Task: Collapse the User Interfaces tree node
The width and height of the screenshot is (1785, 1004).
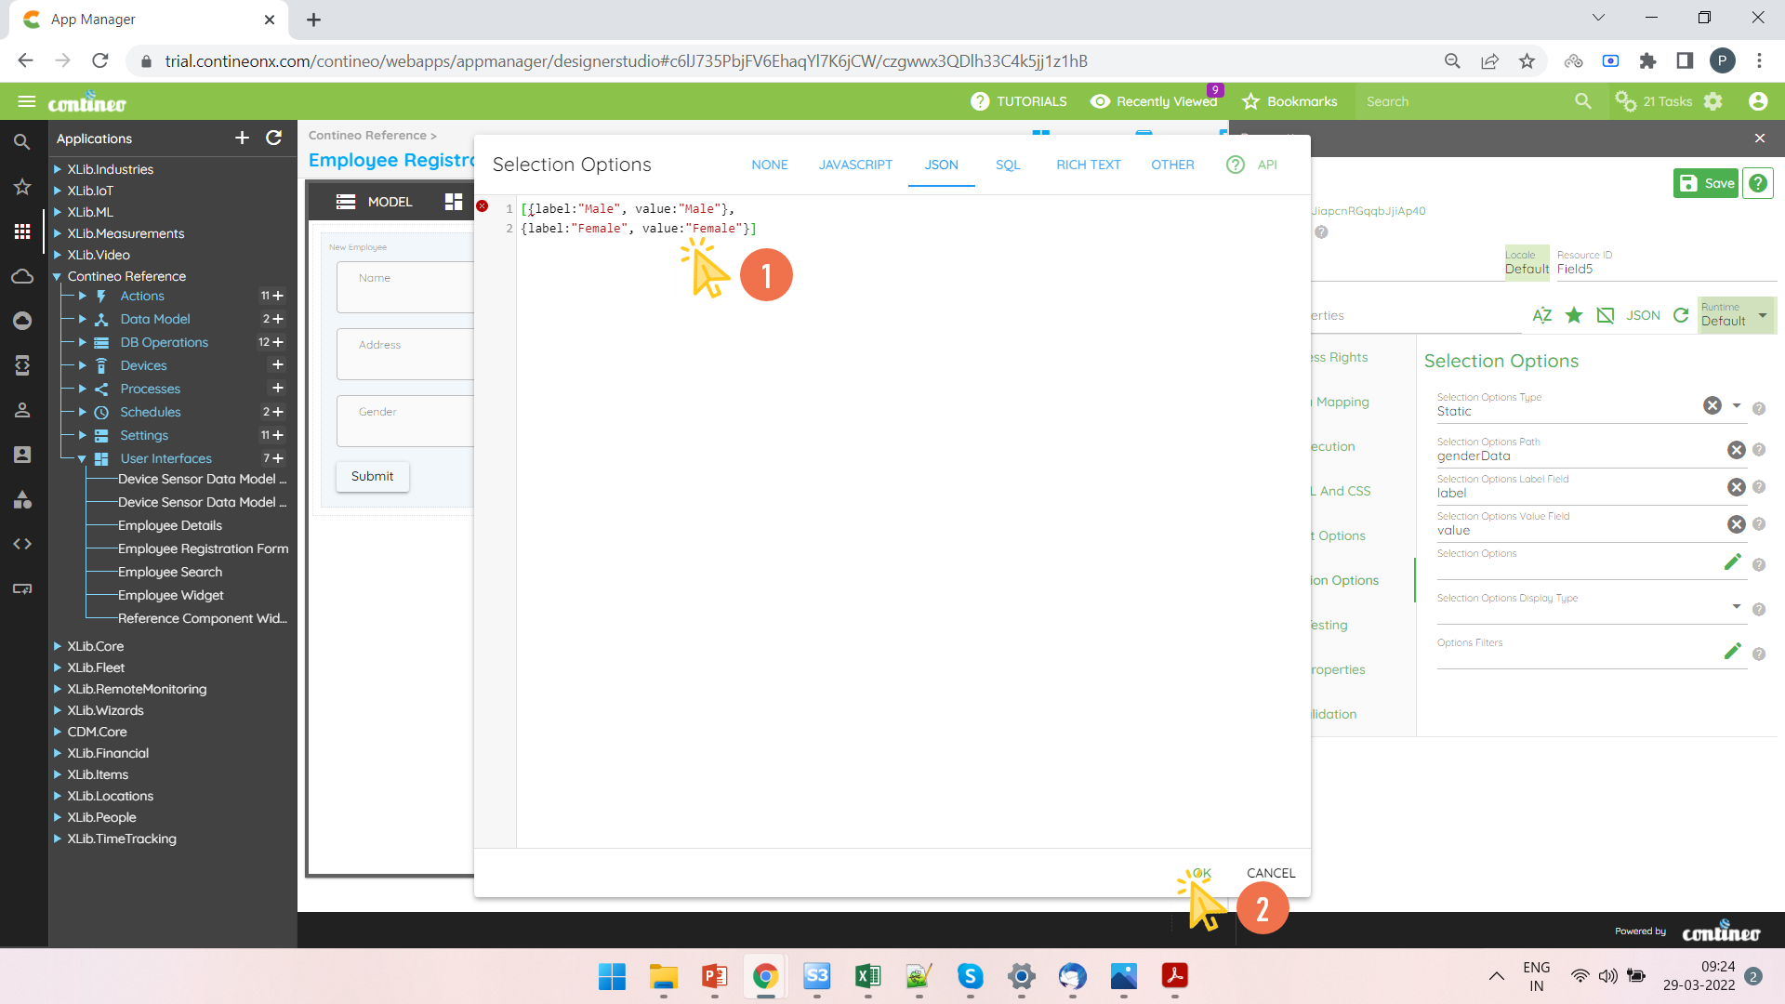Action: (x=82, y=458)
